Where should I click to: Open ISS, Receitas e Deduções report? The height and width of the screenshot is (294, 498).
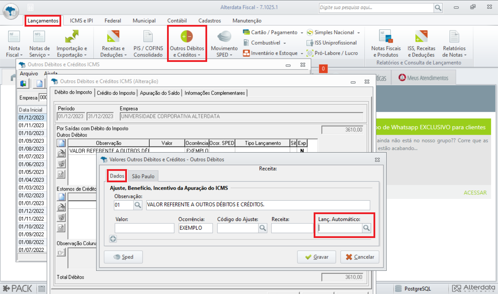point(421,44)
